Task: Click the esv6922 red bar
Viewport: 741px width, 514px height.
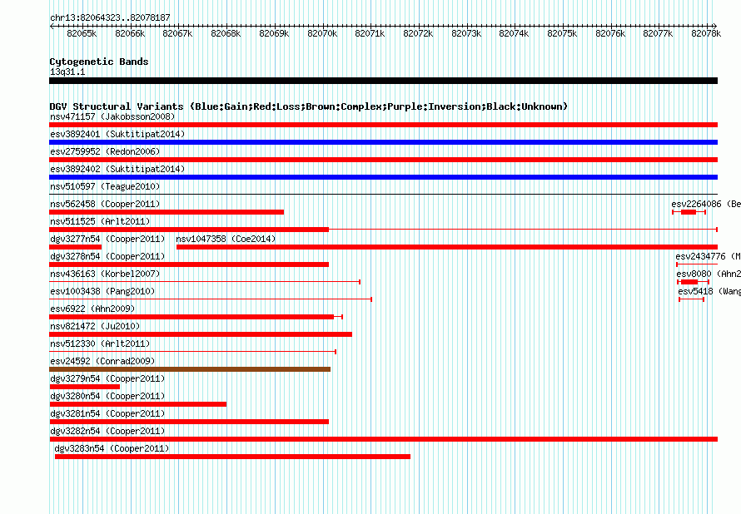Action: (191, 317)
